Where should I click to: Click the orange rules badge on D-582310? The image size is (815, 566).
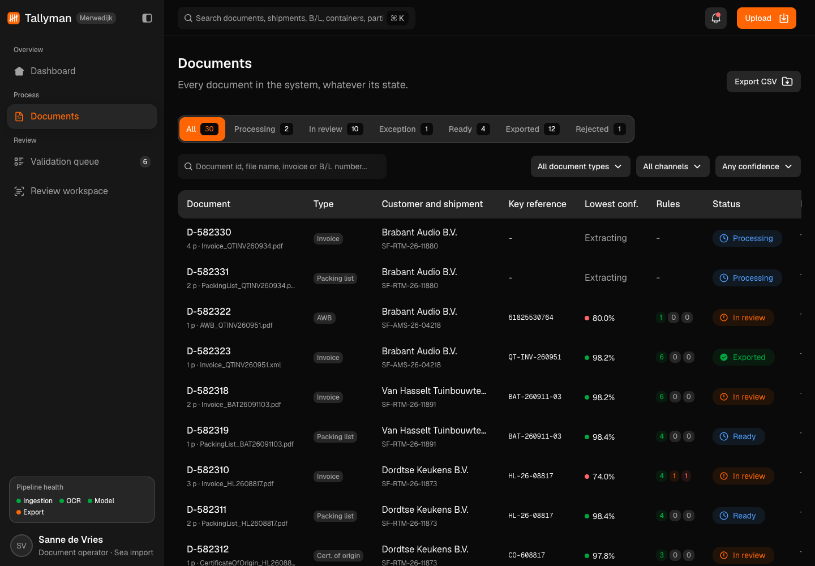(x=674, y=476)
